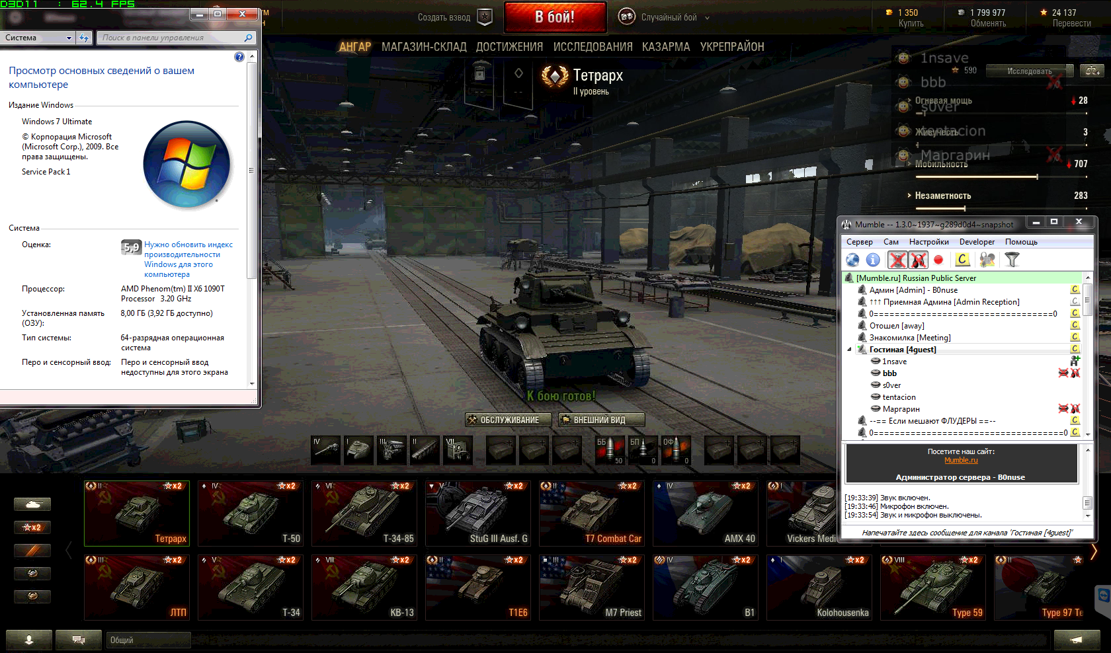Screen dimensions: 1111x653
Task: Toggle the Mumble microphone mute button
Action: coord(897,260)
